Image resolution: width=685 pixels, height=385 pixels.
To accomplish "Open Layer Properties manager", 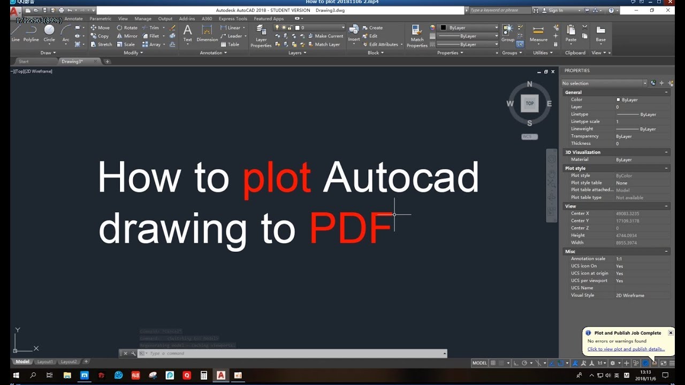I will point(261,36).
